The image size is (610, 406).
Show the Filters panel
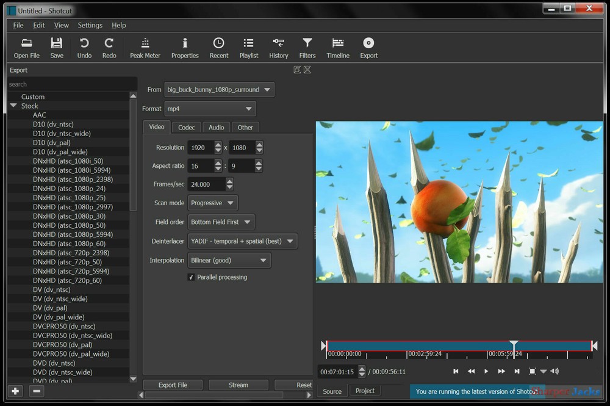307,46
